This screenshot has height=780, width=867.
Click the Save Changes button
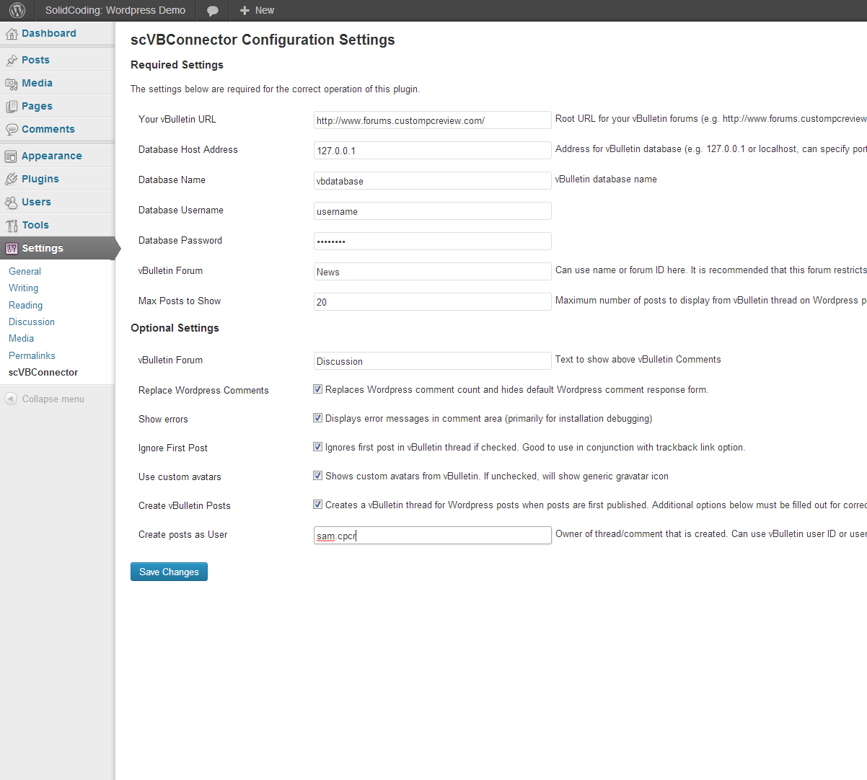click(x=169, y=572)
